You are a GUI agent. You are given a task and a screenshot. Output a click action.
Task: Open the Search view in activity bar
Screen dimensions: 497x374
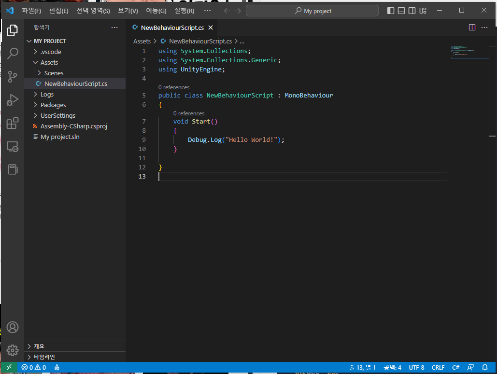13,53
